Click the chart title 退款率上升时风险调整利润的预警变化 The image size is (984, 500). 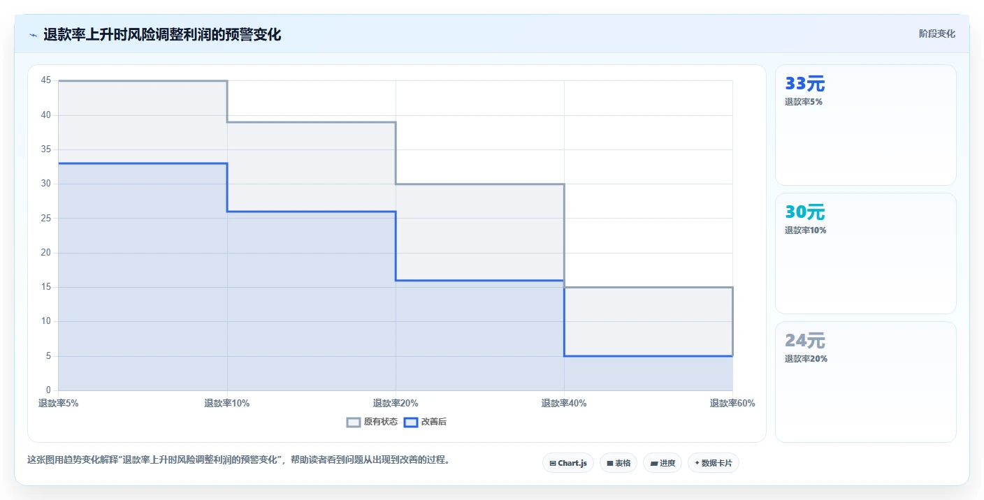(162, 34)
